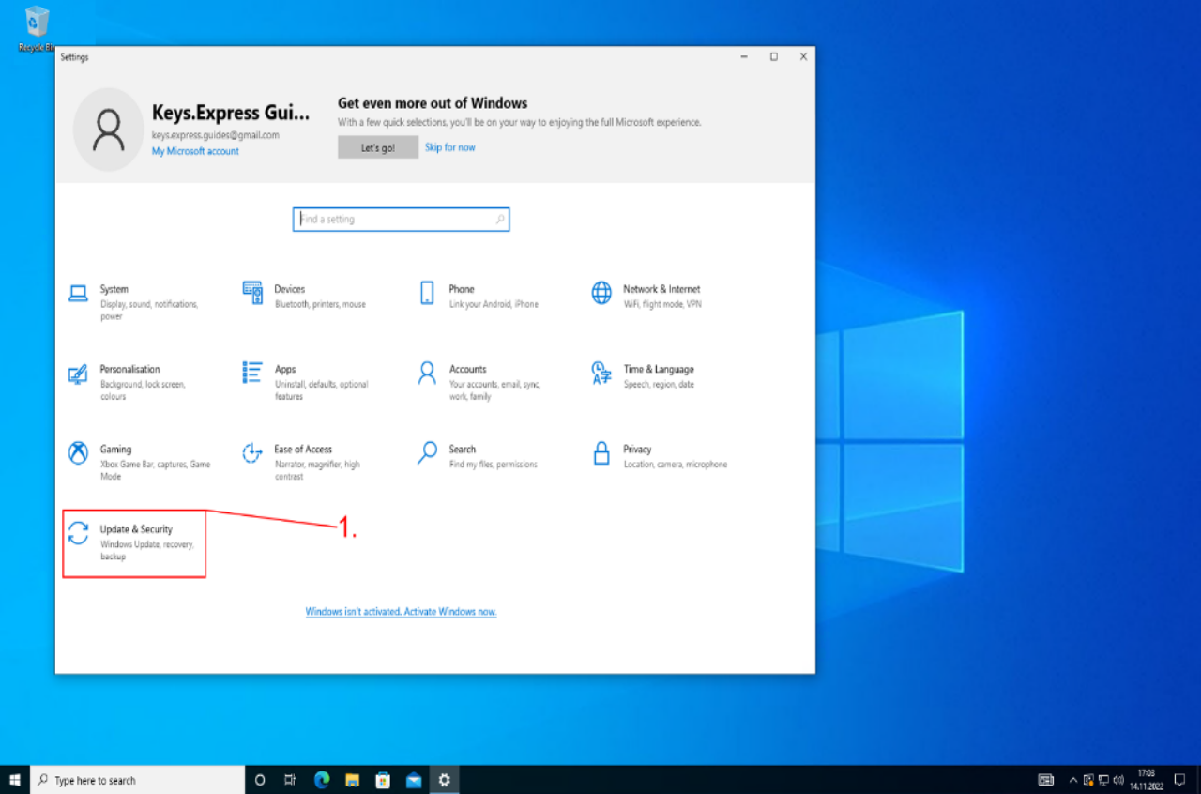Open Phone settings
Screen dimensions: 1201x794
pos(461,290)
